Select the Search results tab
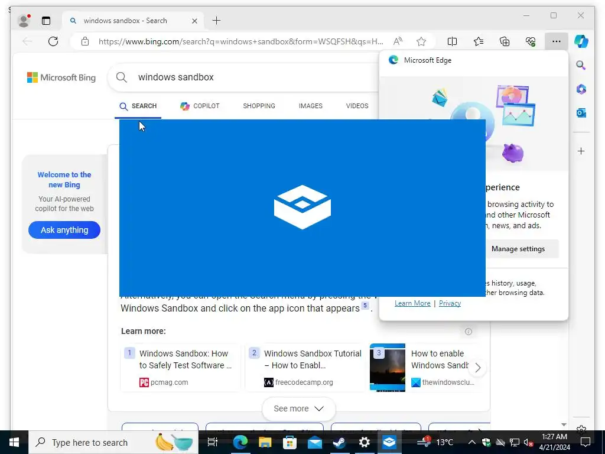The width and height of the screenshot is (605, 454). 138,106
